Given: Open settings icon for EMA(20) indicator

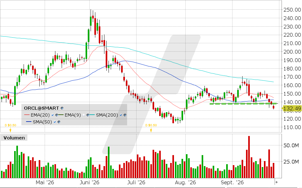Looking at the screenshot, I should point(57,115).
